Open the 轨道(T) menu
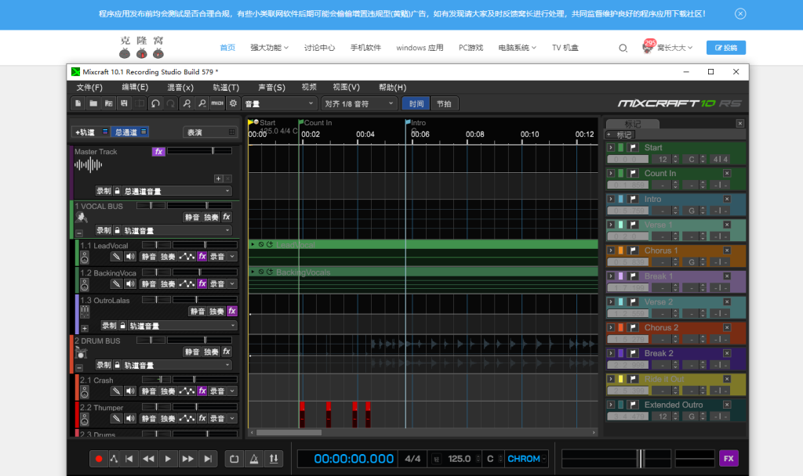 click(226, 88)
